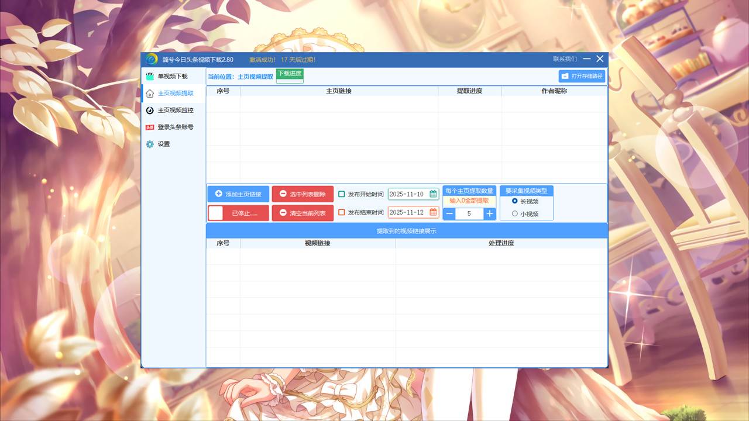The image size is (749, 421).
Task: Open 登录头条账号 page
Action: coord(175,127)
